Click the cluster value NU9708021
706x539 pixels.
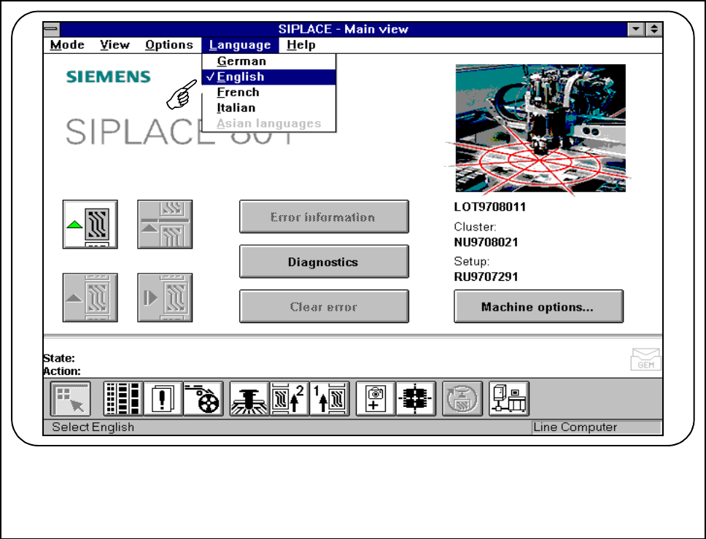pyautogui.click(x=486, y=242)
